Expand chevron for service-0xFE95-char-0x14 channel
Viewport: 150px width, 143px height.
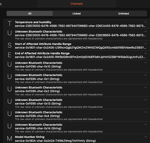(x=145, y=124)
